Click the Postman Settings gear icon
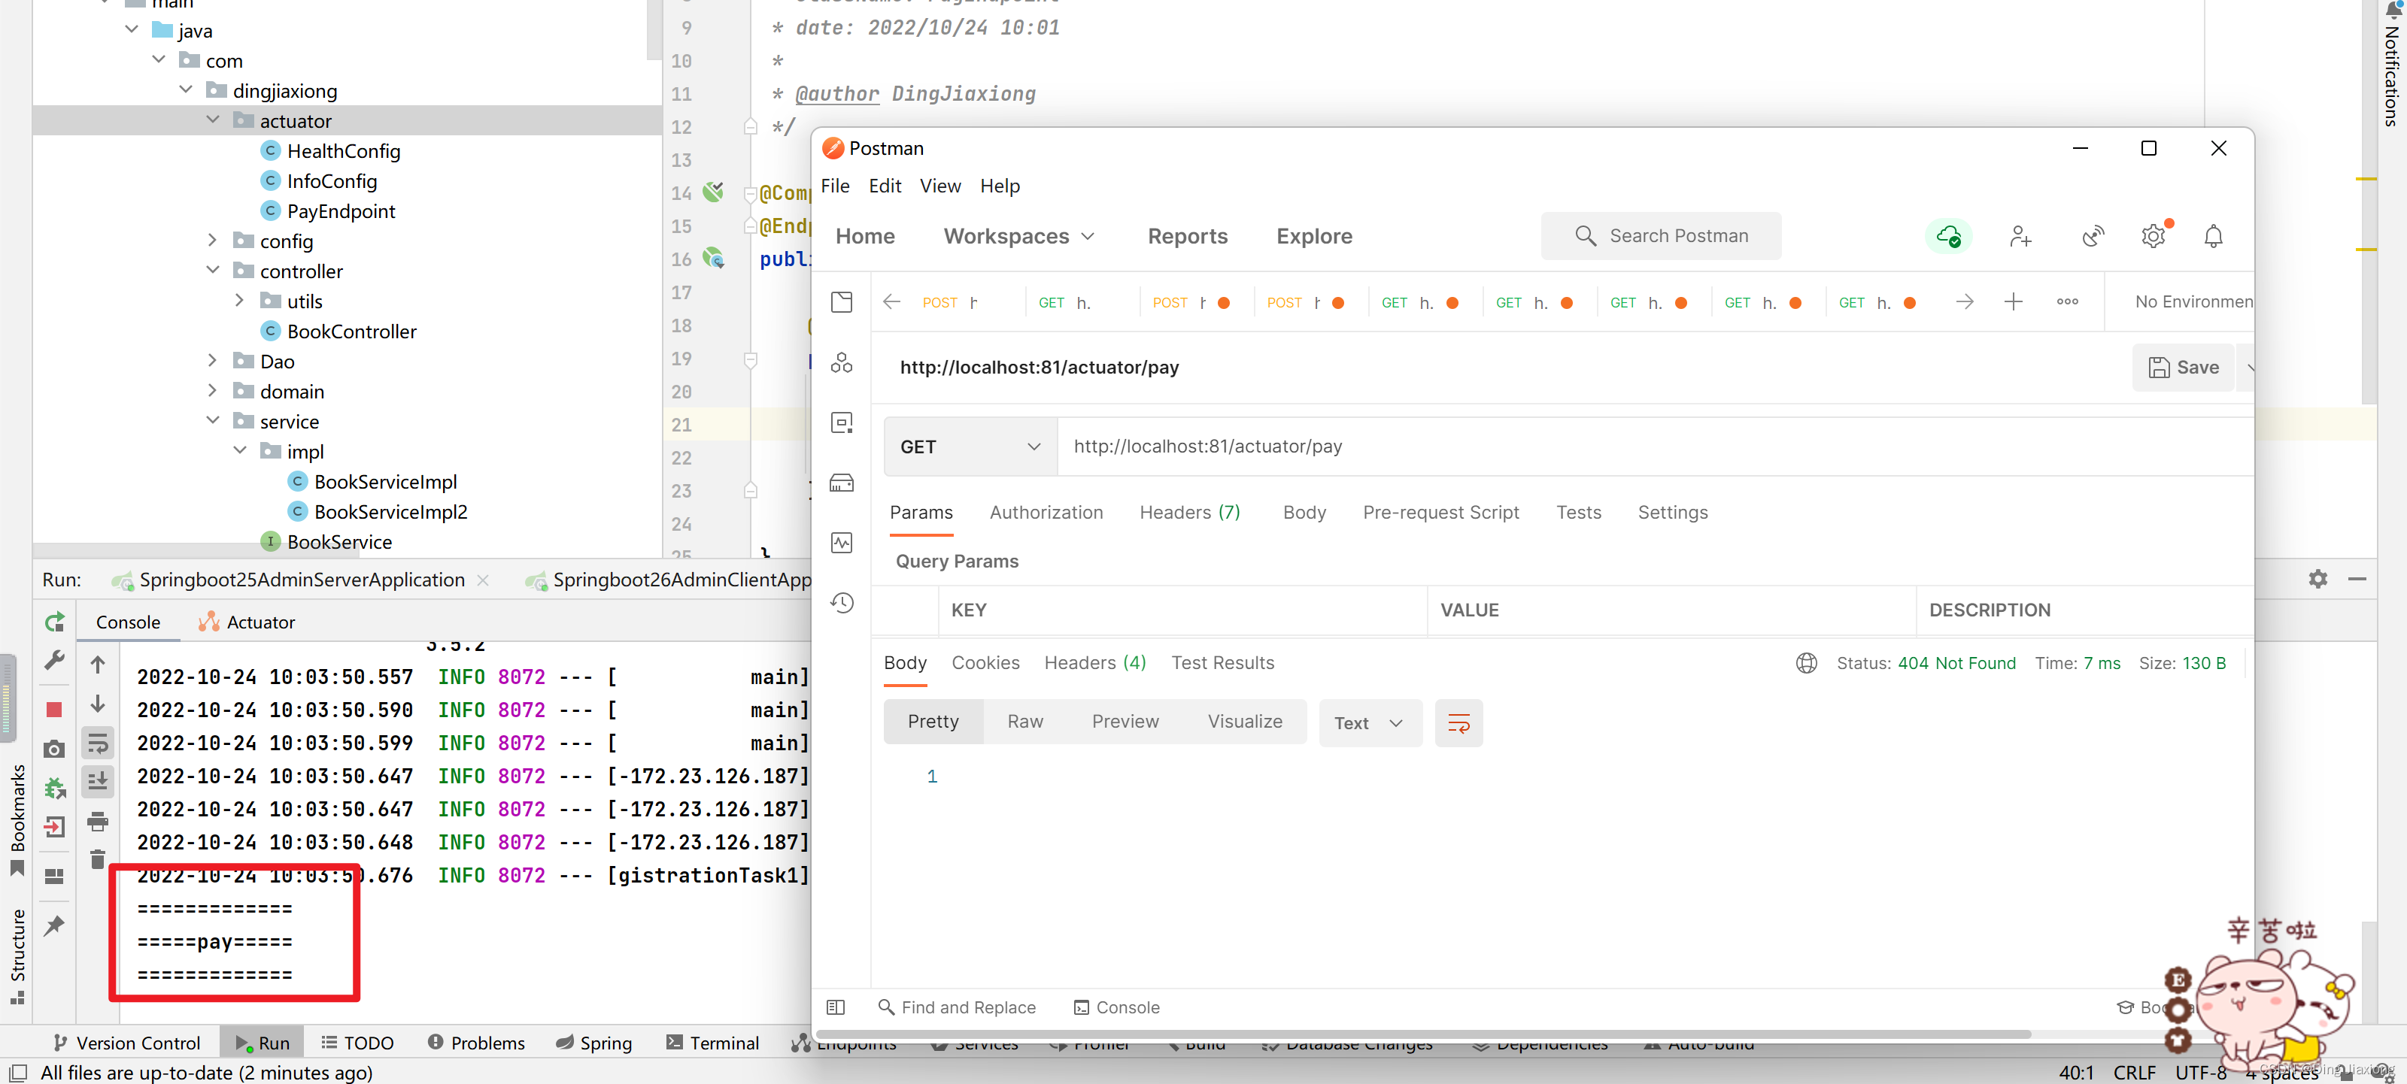This screenshot has width=2407, height=1084. 2155,235
